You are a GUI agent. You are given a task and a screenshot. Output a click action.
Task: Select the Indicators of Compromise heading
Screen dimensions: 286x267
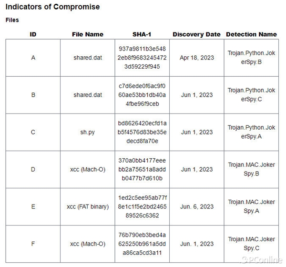tap(52, 7)
